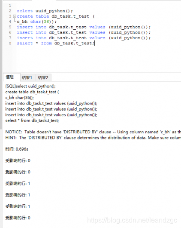Screen dimensions: 181x228
Task: Place cursor in select uuid_python() line
Action: [45, 11]
